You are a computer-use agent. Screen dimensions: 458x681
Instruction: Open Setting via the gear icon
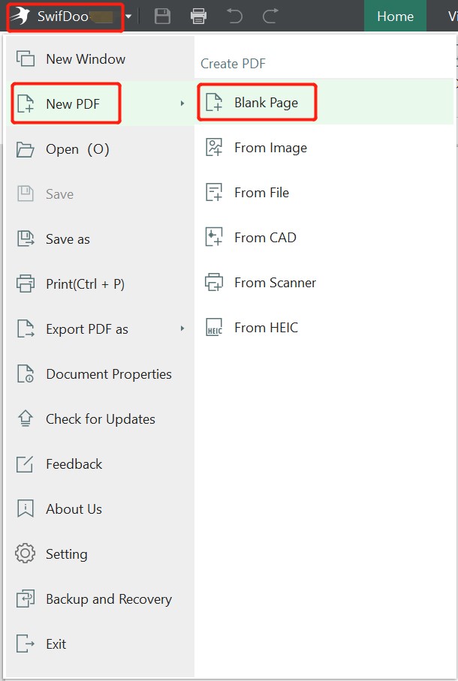tap(67, 553)
